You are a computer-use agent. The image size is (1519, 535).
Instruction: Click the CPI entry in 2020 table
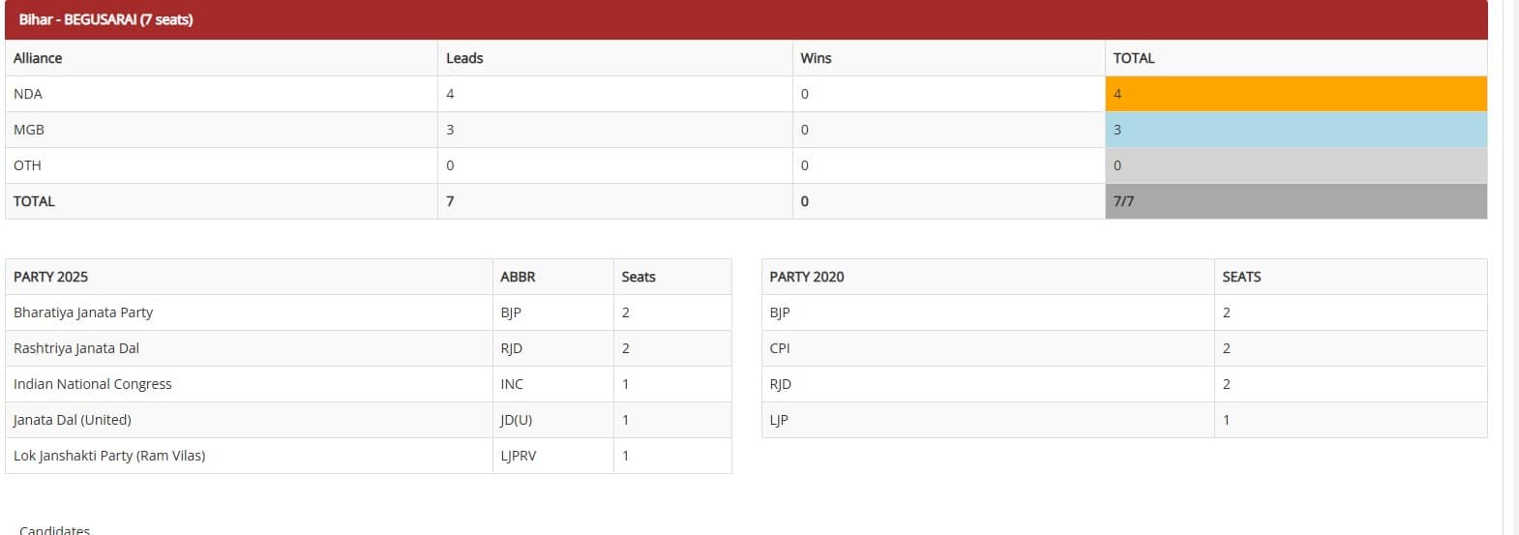coord(780,348)
